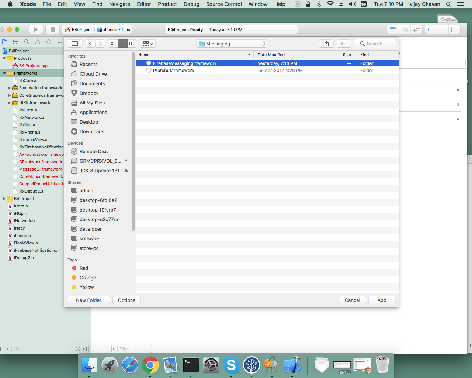This screenshot has height=378, width=472.
Task: Select FirebaseMessaging.framework in file list
Action: point(267,63)
